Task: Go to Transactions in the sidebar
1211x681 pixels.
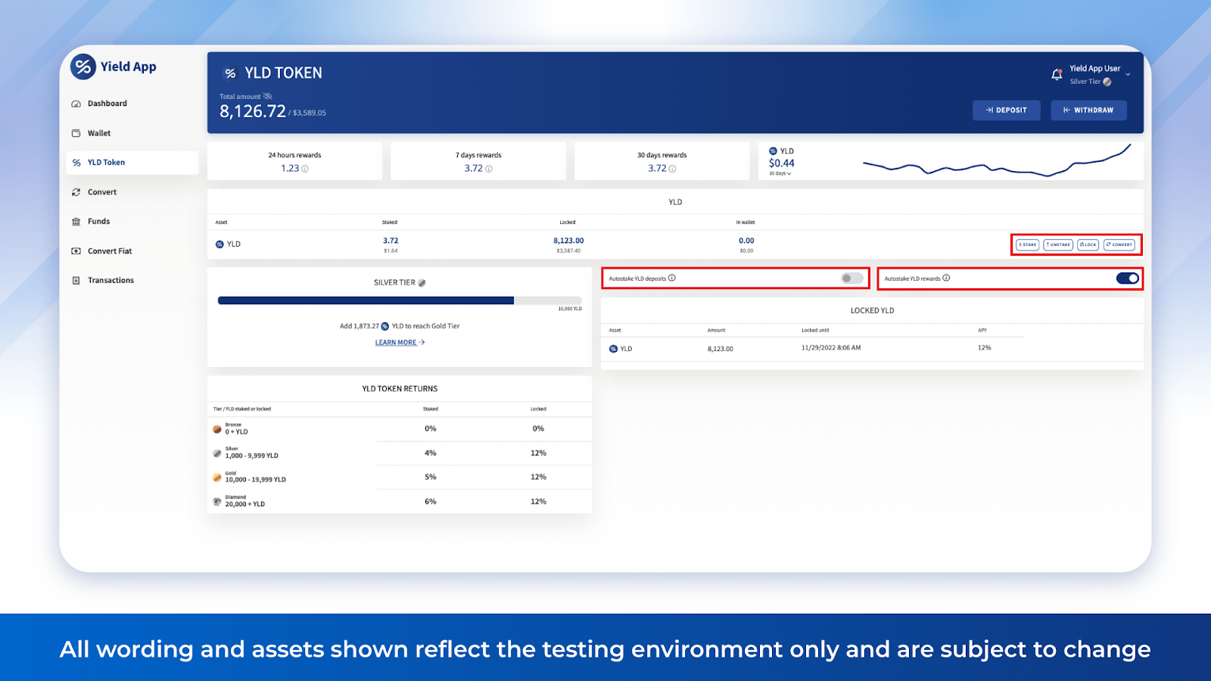Action: pyautogui.click(x=111, y=281)
